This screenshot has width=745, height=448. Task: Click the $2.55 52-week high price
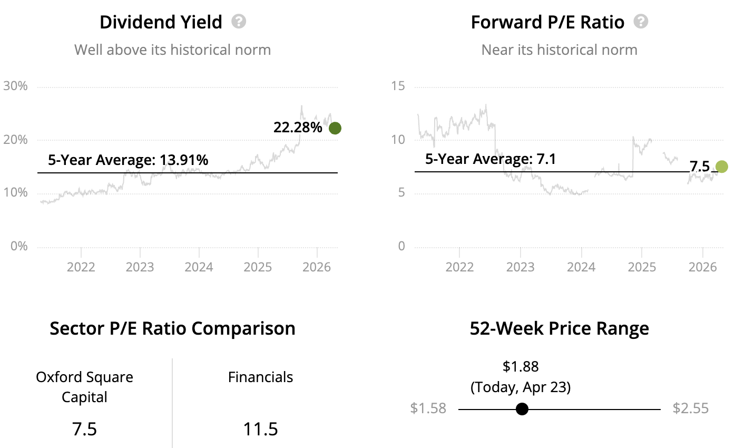691,408
